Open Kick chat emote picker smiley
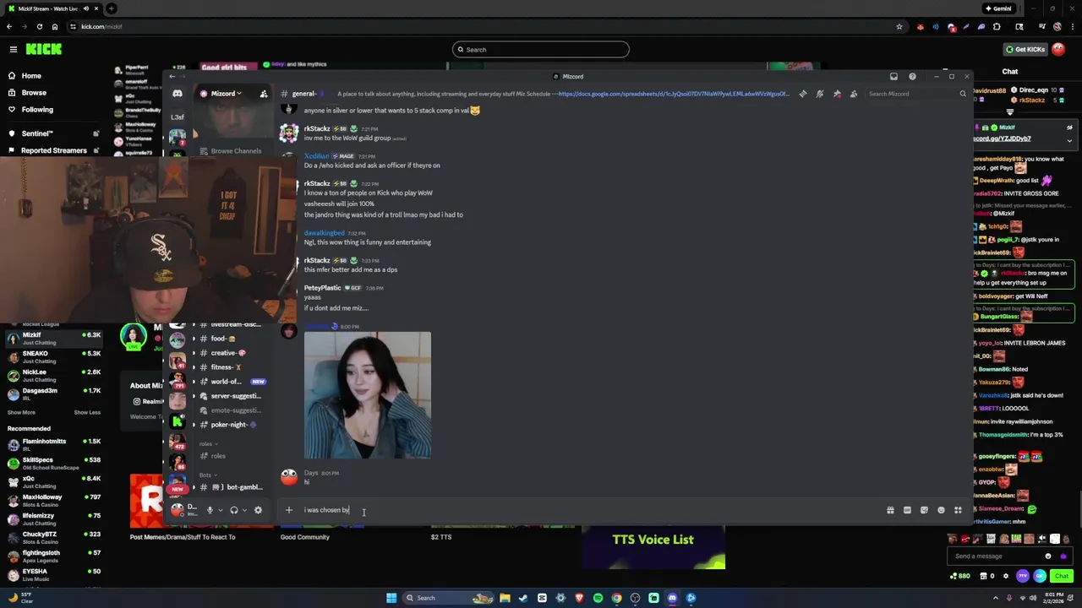The height and width of the screenshot is (608, 1082). (x=1048, y=556)
